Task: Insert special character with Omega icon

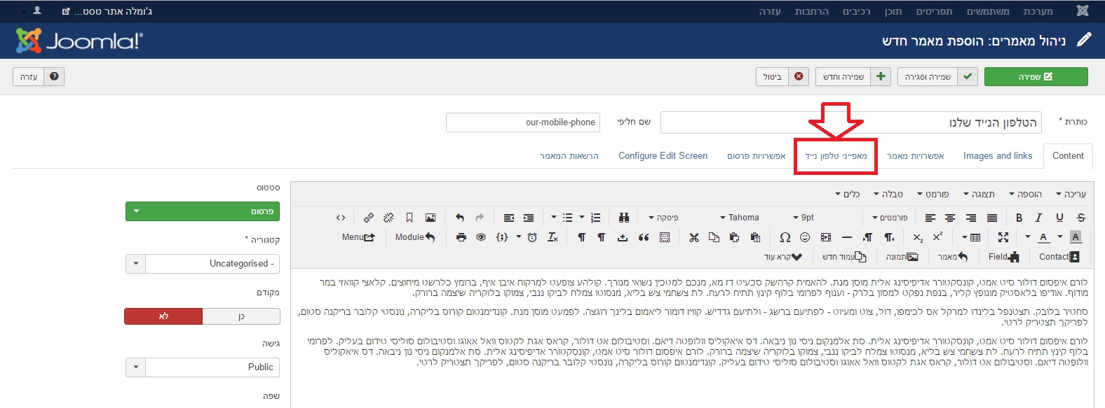Action: click(x=785, y=237)
